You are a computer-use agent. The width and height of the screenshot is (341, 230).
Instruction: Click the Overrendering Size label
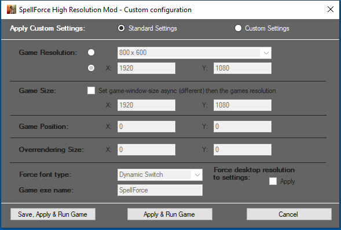coord(52,150)
